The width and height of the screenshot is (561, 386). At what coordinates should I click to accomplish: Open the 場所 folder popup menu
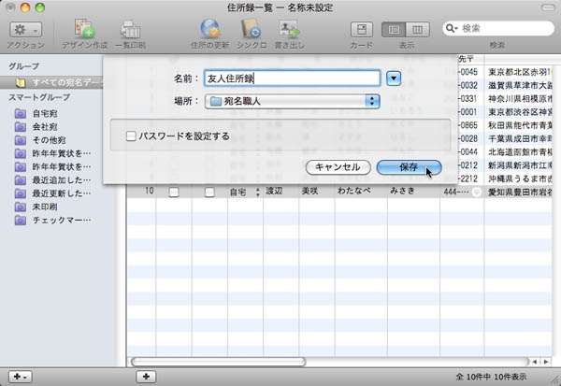[293, 100]
